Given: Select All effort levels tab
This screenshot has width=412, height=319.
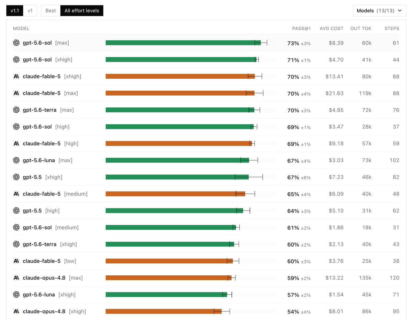Looking at the screenshot, I should [82, 11].
